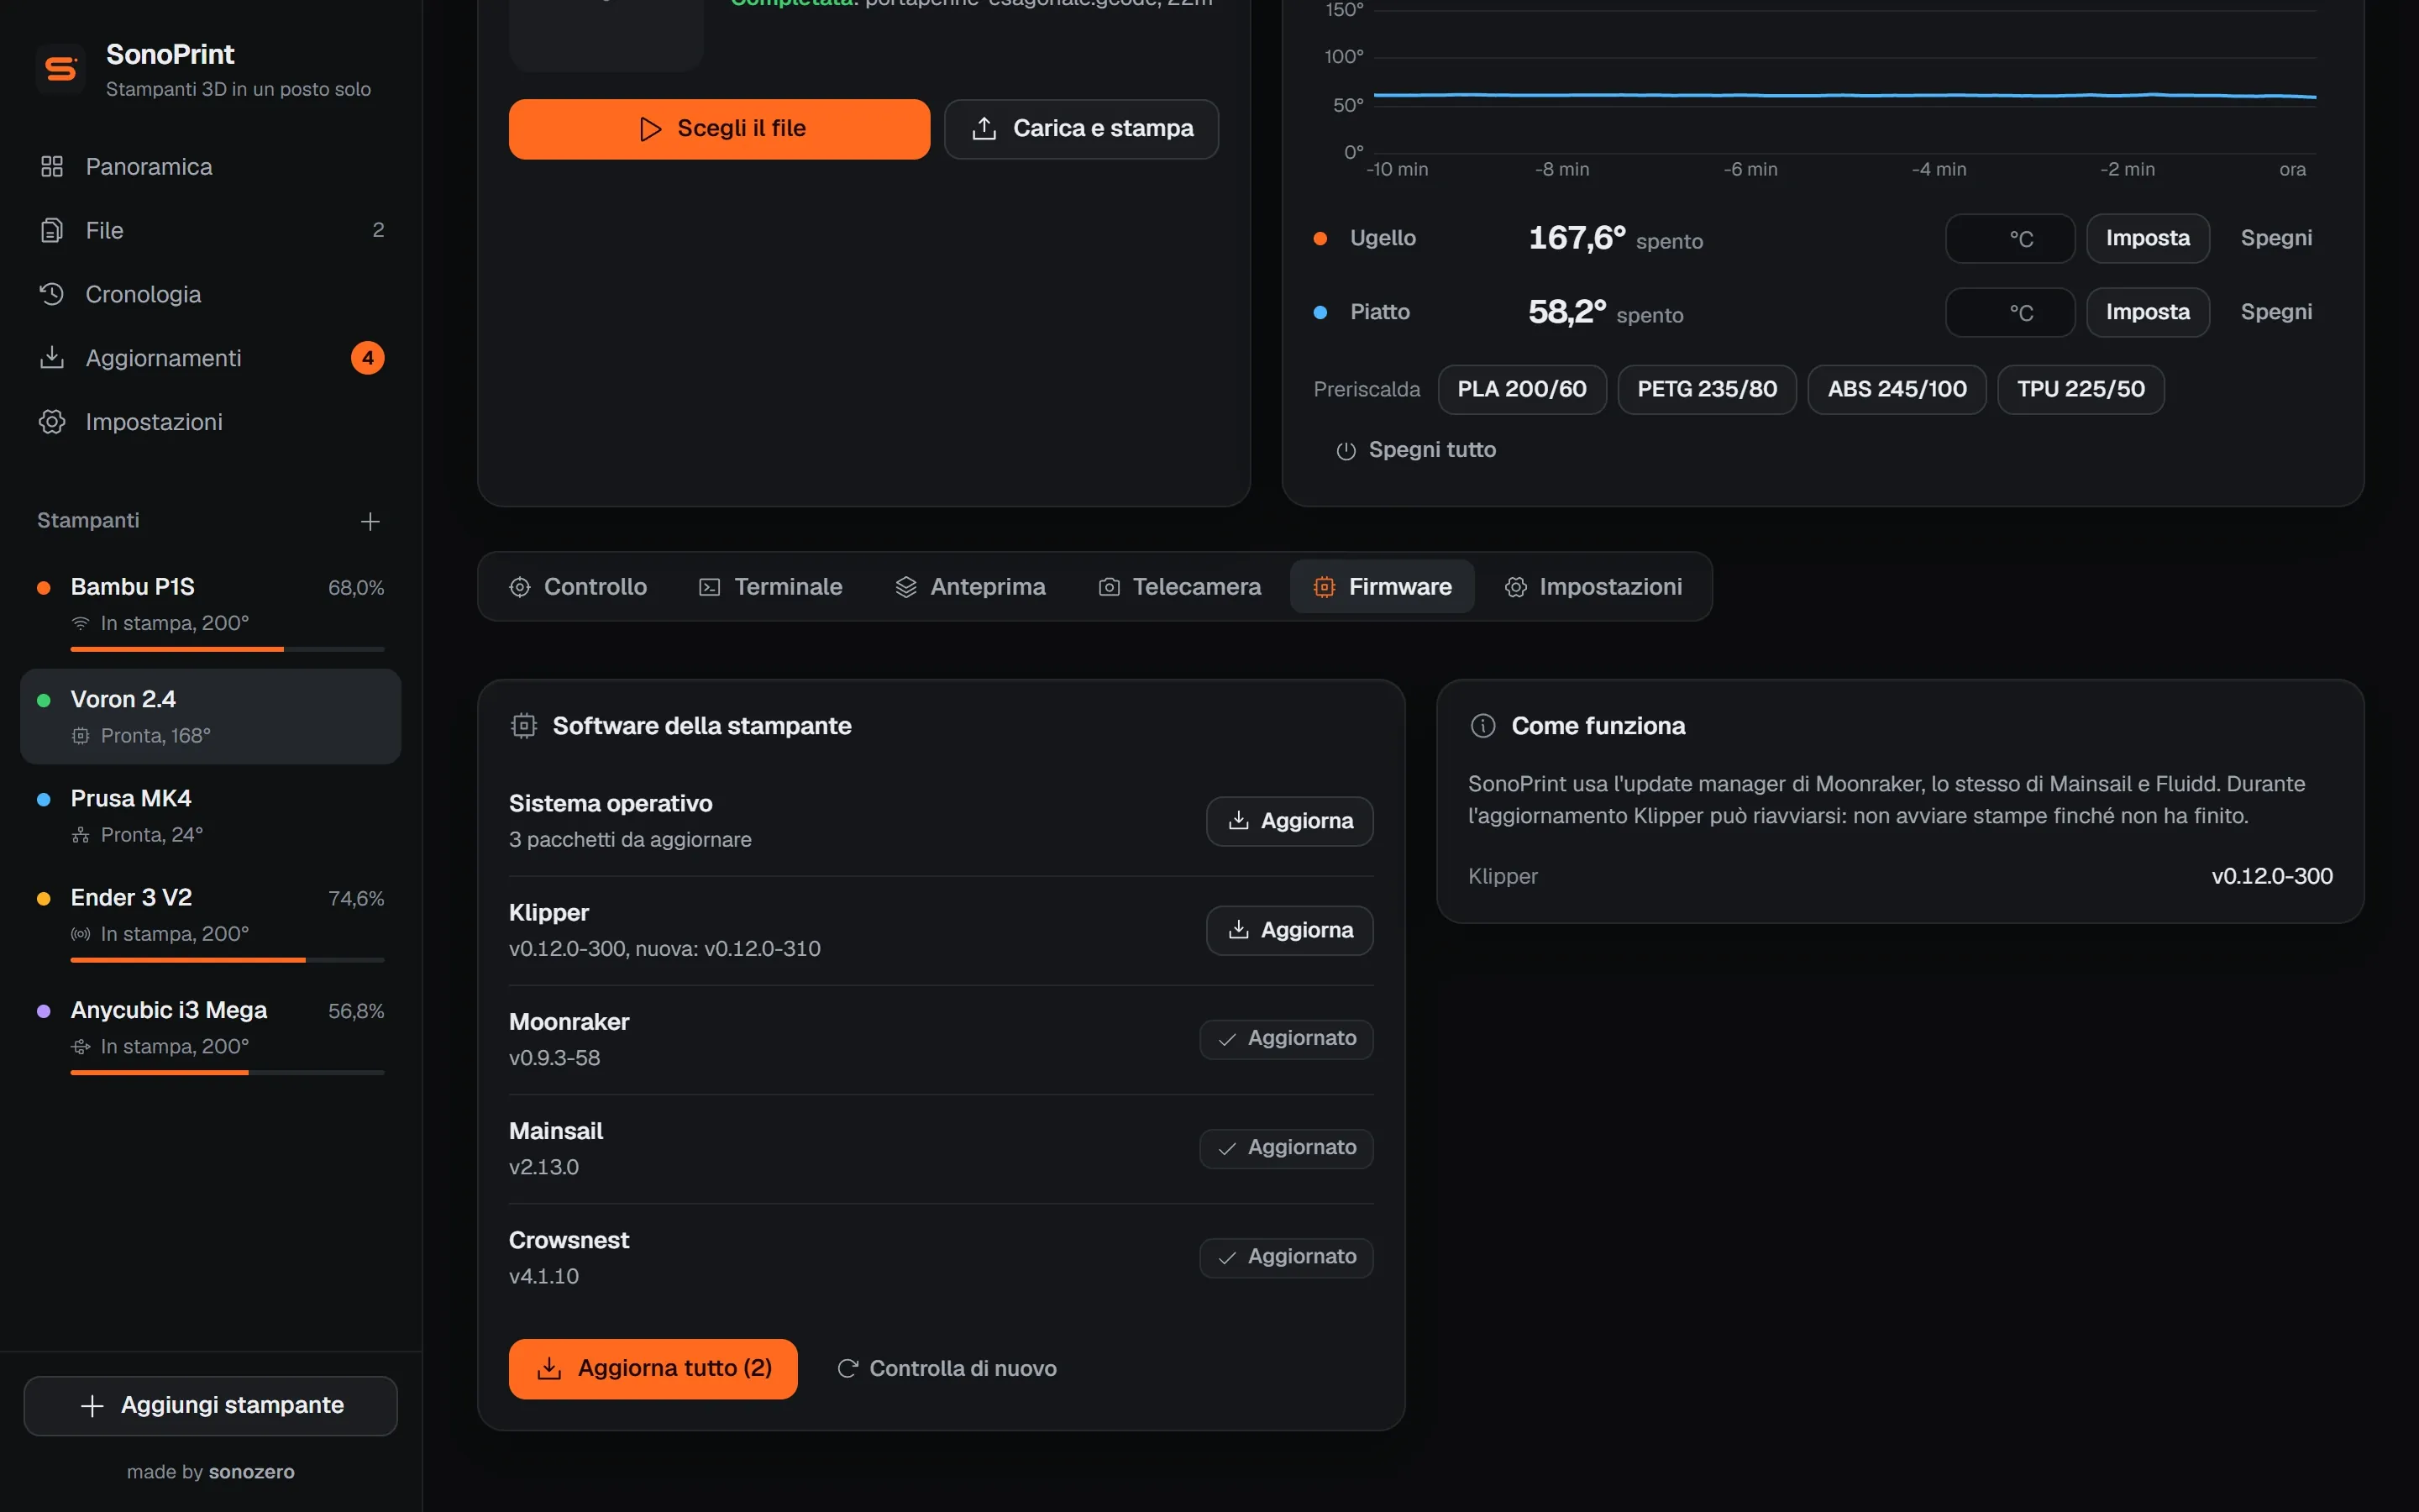Click Aggiornato status for Mainsail
This screenshot has width=2419, height=1512.
[1285, 1148]
